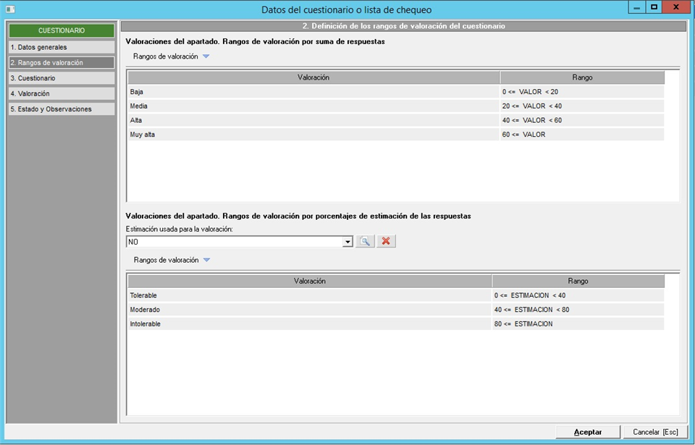Select the 'Baja' valuation row
Viewport: 695px width, 445px height.
tap(313, 92)
